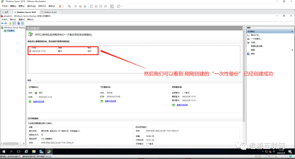Expand the 查看 submenu arrow in actions pane
This screenshot has height=159, width=295.
[292, 50]
